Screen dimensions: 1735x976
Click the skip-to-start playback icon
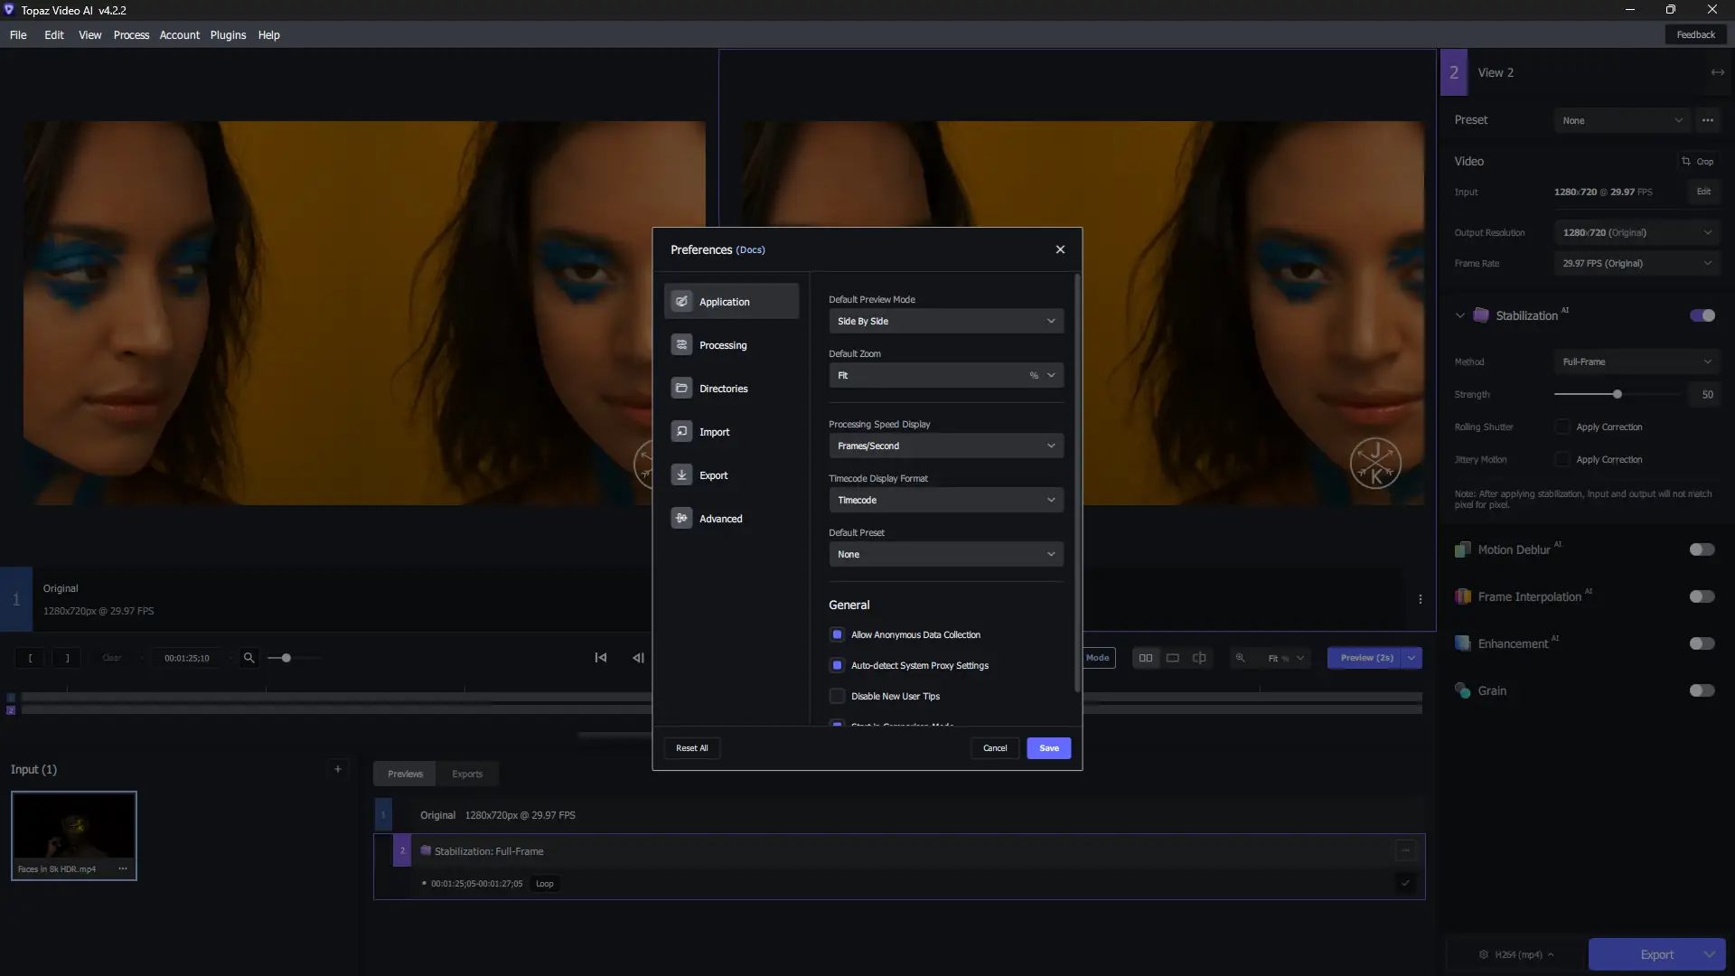(x=601, y=658)
